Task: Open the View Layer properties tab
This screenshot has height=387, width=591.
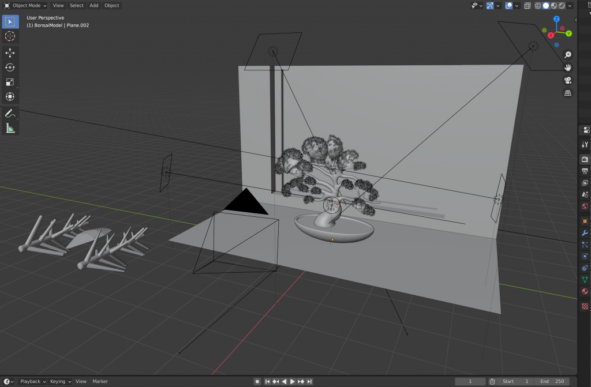Action: [585, 183]
